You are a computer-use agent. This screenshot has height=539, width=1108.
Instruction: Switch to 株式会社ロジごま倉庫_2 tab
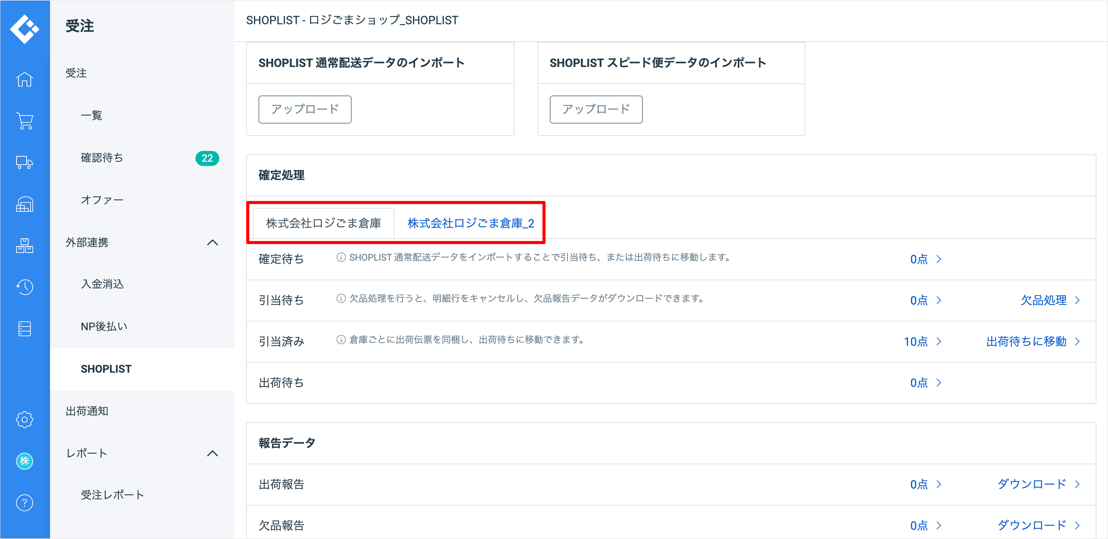(471, 223)
